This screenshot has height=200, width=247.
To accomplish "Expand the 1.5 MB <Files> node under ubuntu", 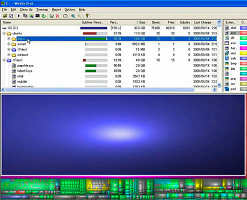I will coord(9,49).
